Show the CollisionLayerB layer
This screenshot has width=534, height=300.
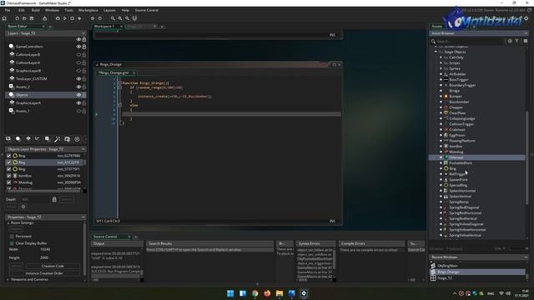[78, 54]
